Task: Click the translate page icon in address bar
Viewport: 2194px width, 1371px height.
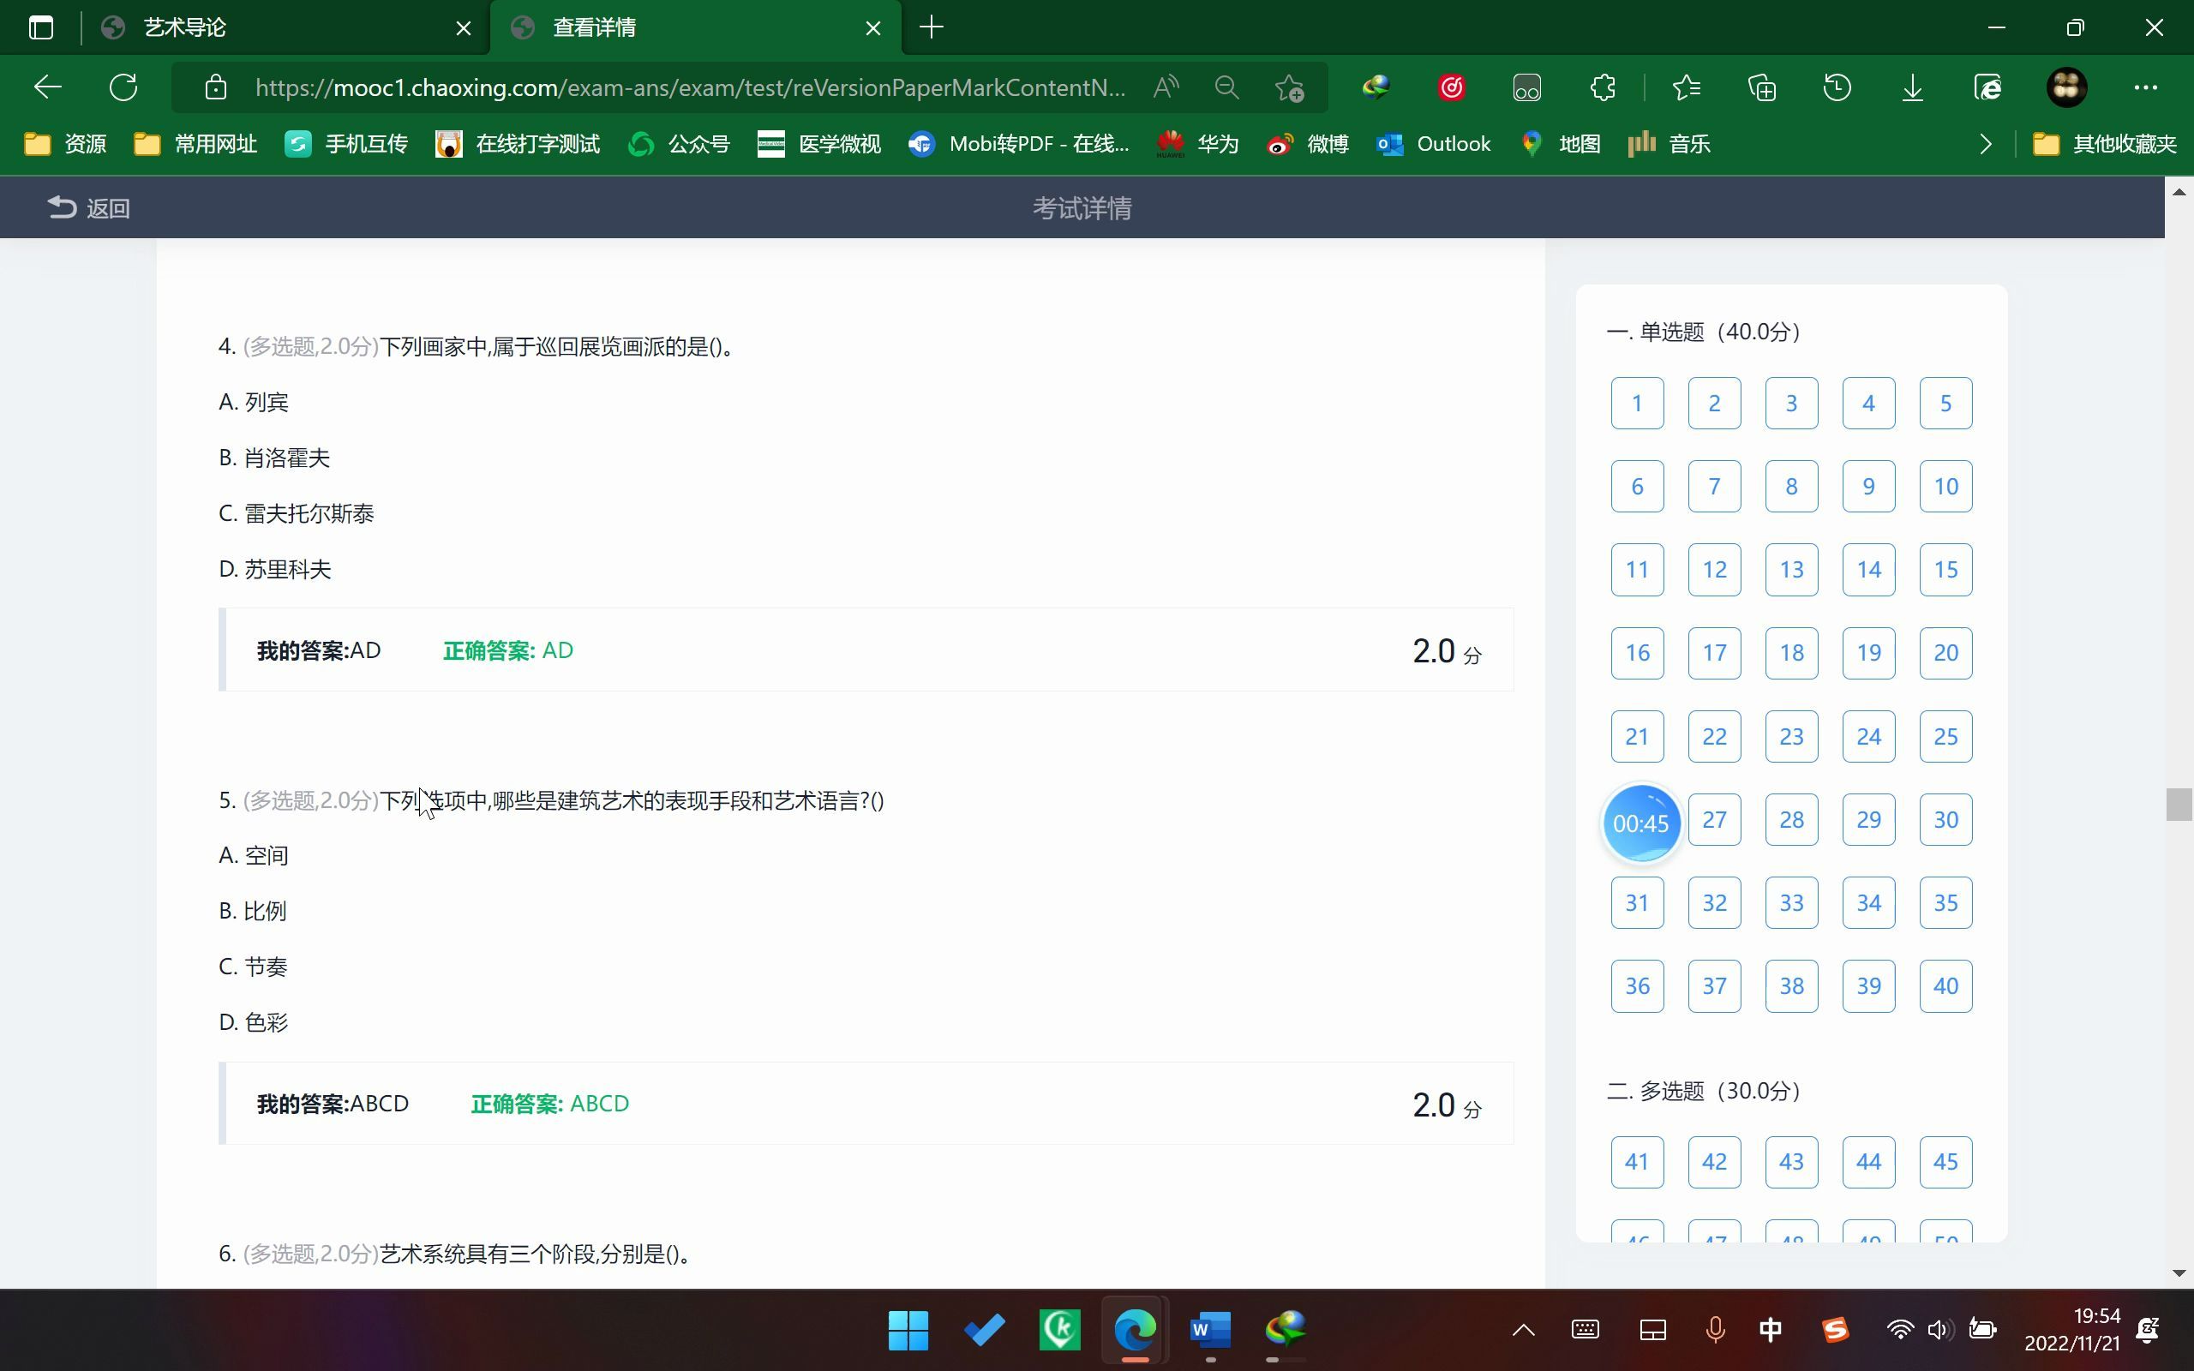Action: pos(1166,86)
